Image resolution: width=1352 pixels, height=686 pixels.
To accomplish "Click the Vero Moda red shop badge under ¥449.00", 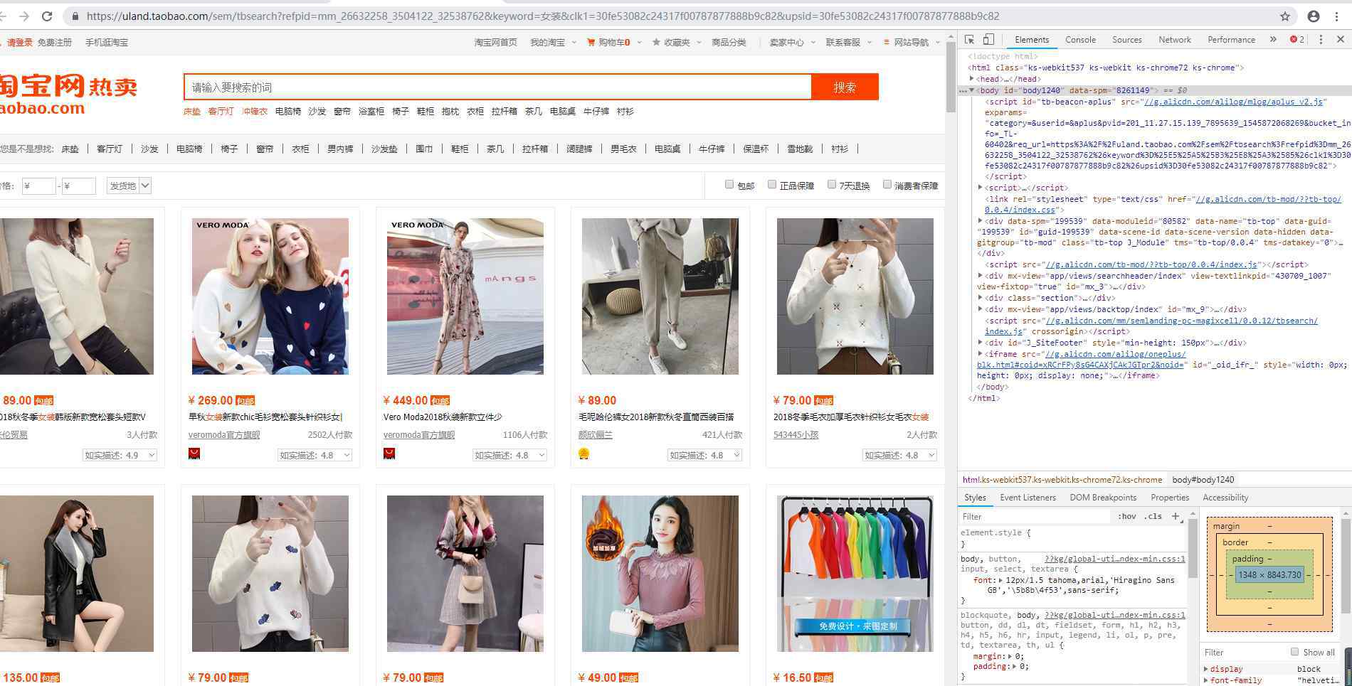I will click(x=389, y=454).
